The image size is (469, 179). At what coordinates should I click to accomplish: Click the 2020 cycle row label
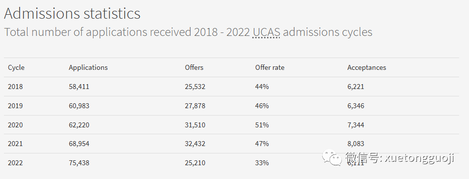tap(15, 125)
